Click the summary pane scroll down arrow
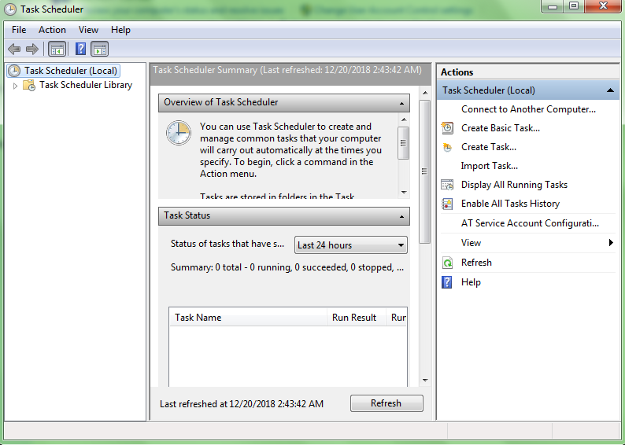 click(x=425, y=381)
